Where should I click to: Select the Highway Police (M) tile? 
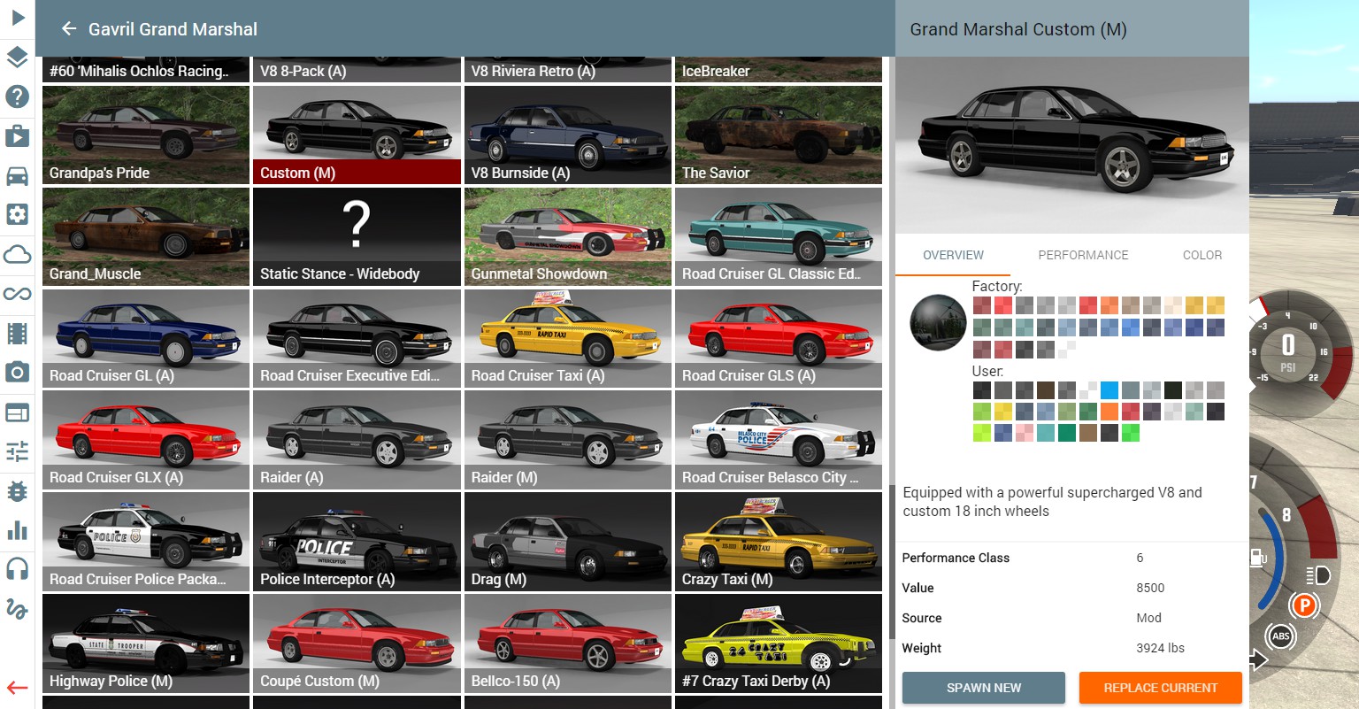pos(146,643)
